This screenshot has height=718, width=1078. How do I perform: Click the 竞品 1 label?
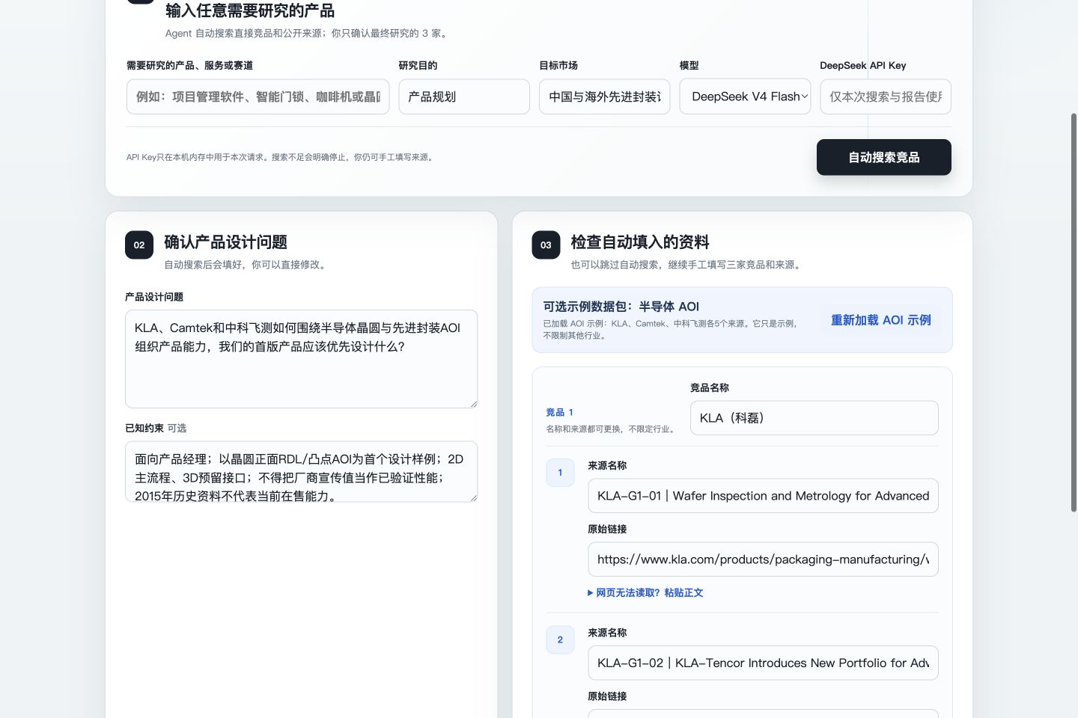pos(559,412)
